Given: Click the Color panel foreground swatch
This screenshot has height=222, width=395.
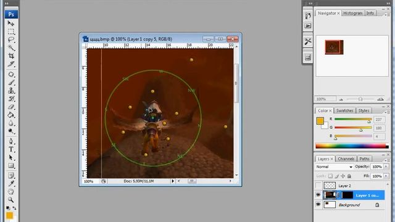Looking at the screenshot, I should pyautogui.click(x=320, y=121).
